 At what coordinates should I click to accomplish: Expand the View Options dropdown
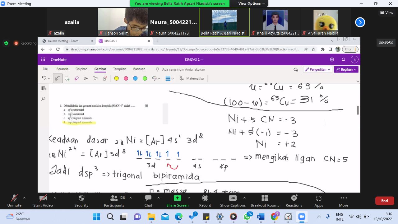[251, 3]
